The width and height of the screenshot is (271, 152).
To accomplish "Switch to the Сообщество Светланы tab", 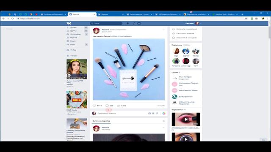I will pyautogui.click(x=54, y=14).
